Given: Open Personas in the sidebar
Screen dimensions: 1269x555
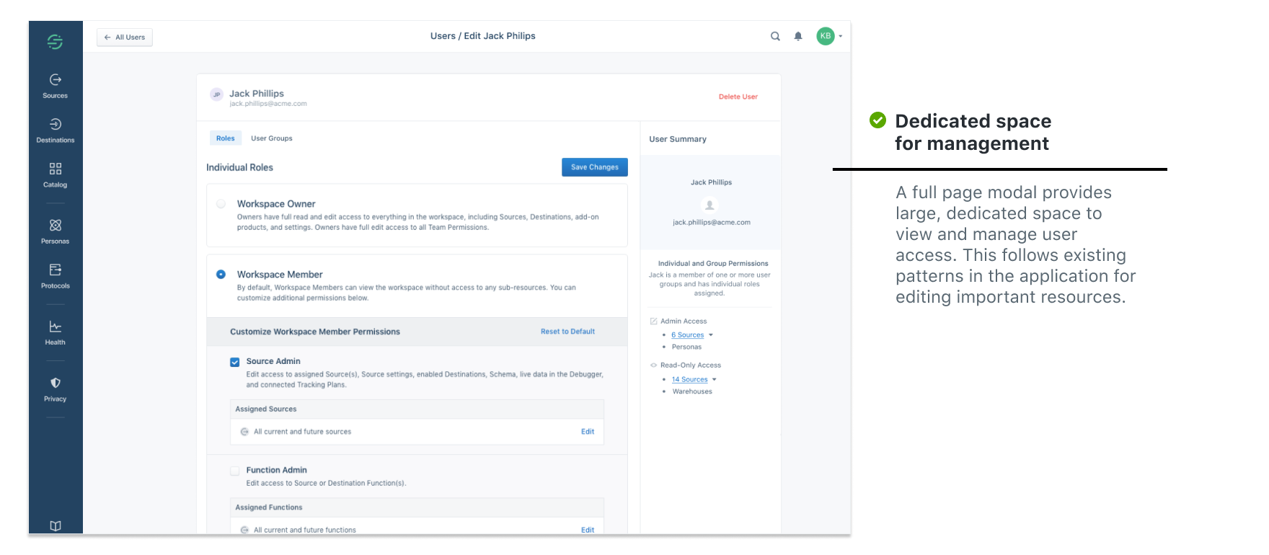Looking at the screenshot, I should (55, 231).
